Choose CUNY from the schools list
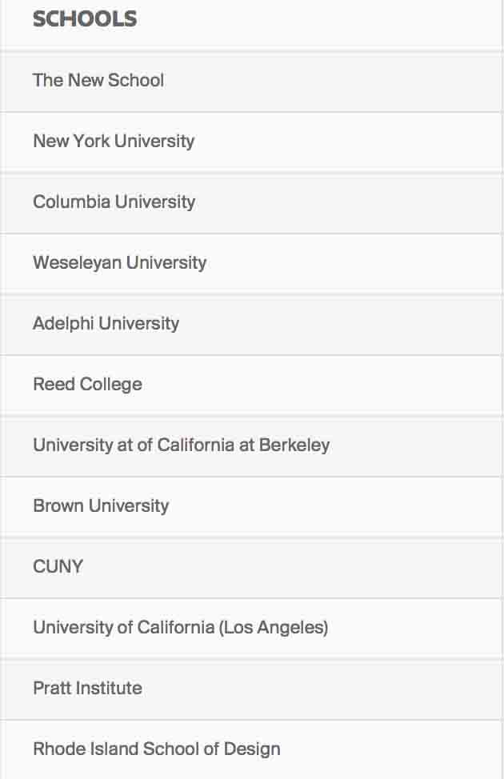Image resolution: width=504 pixels, height=779 pixels. tap(251, 568)
